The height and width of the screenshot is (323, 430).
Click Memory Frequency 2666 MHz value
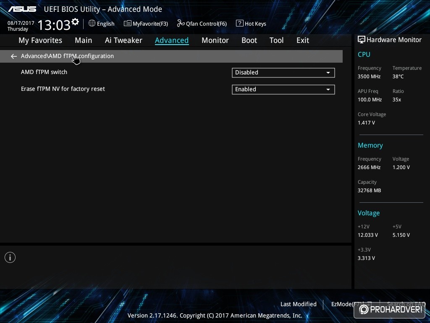point(369,167)
